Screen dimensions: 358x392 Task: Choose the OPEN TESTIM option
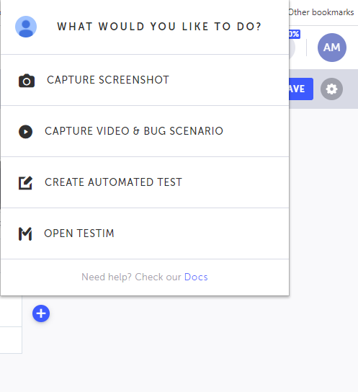click(145, 233)
